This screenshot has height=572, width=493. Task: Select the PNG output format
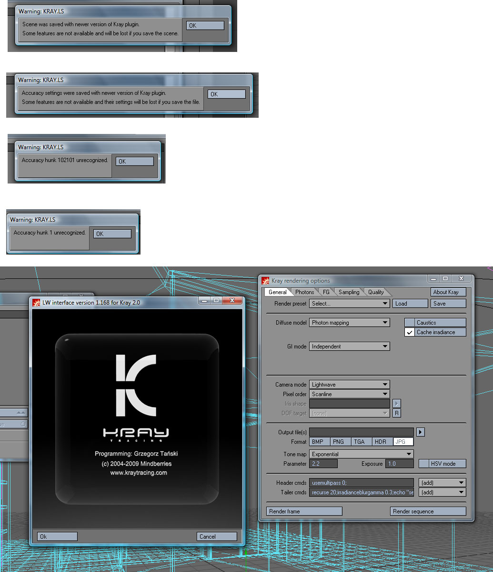[339, 442]
